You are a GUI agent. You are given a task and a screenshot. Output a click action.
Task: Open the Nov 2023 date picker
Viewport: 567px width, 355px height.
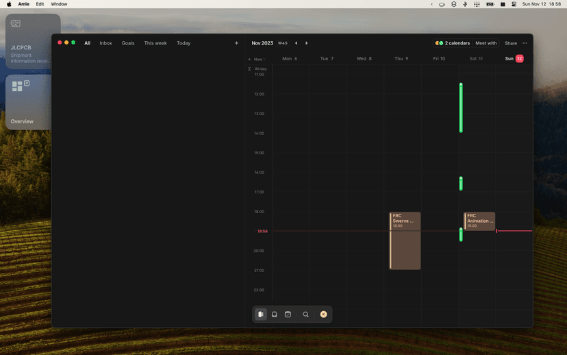(x=262, y=43)
